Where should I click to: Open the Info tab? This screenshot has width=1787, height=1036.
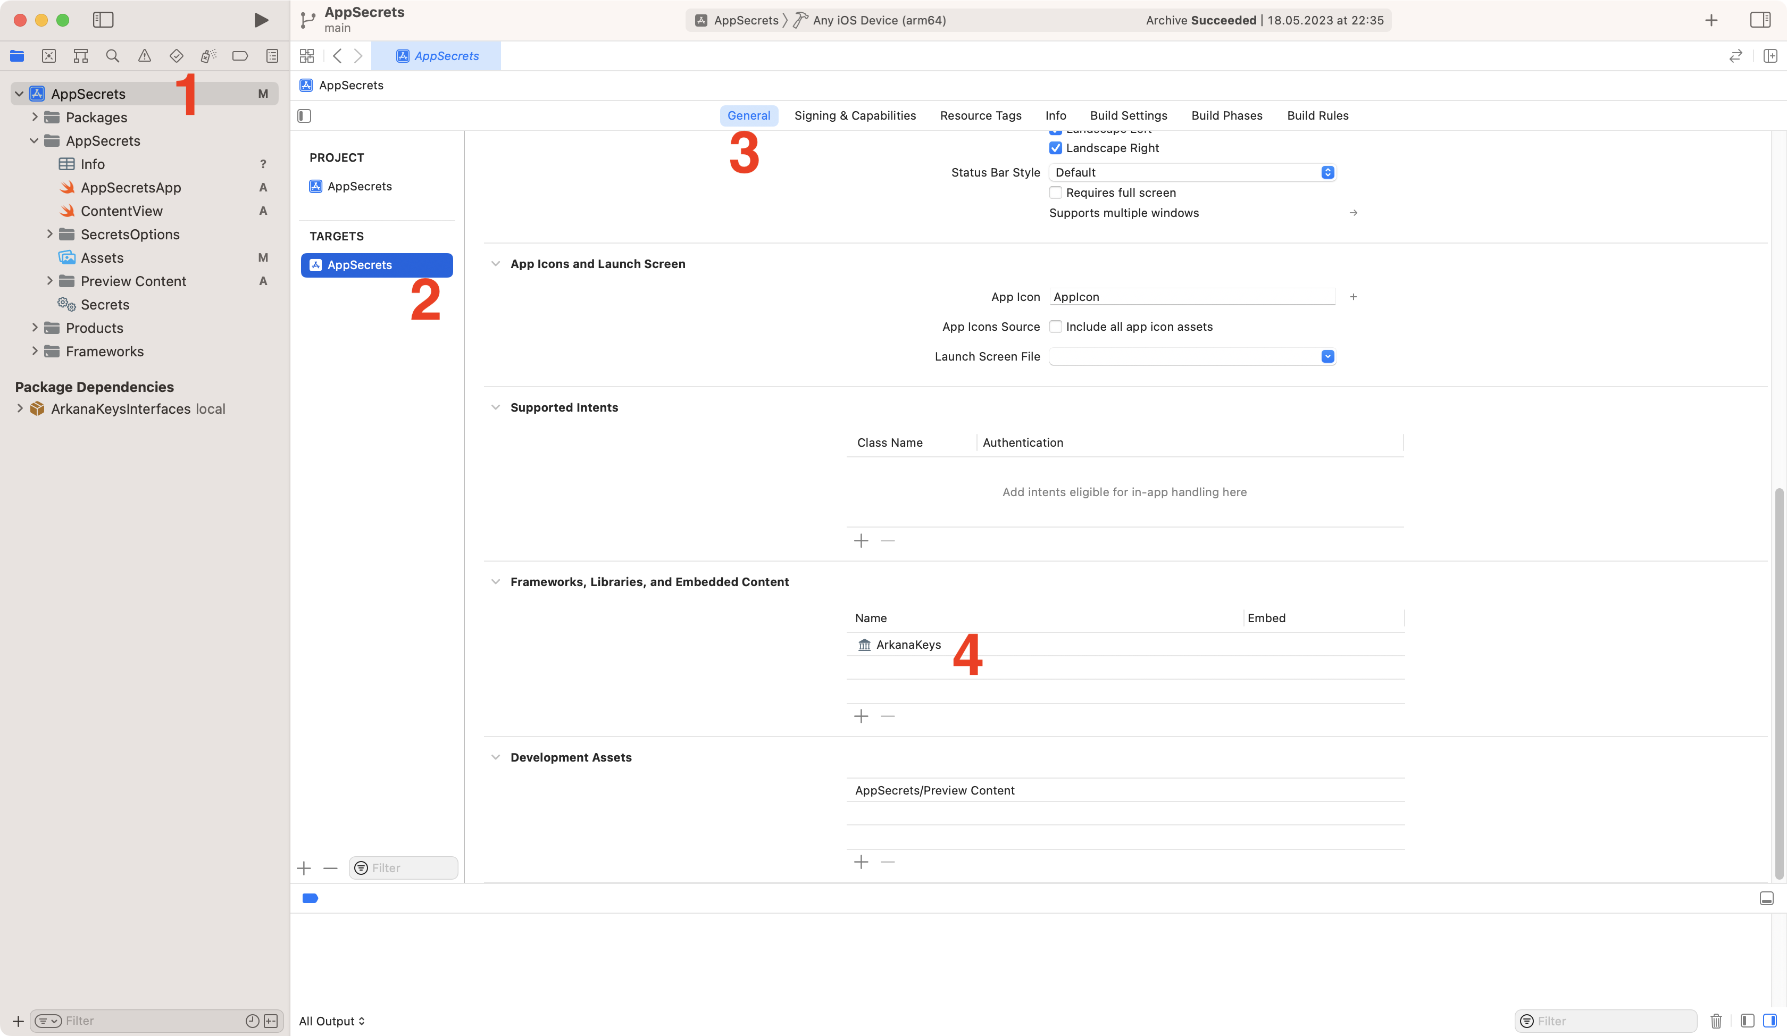click(1055, 115)
